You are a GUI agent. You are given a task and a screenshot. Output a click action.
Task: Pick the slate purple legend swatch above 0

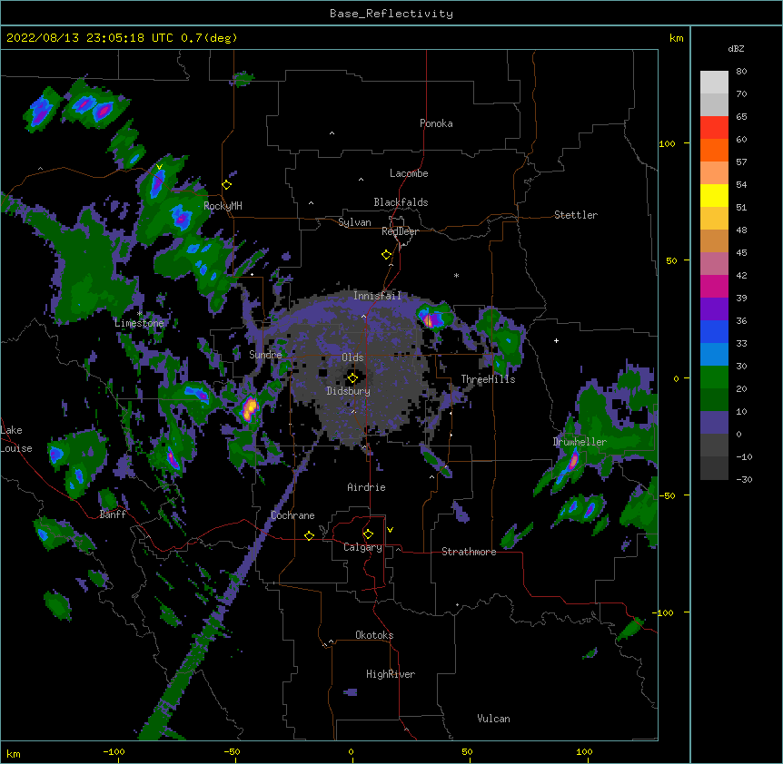(x=714, y=423)
